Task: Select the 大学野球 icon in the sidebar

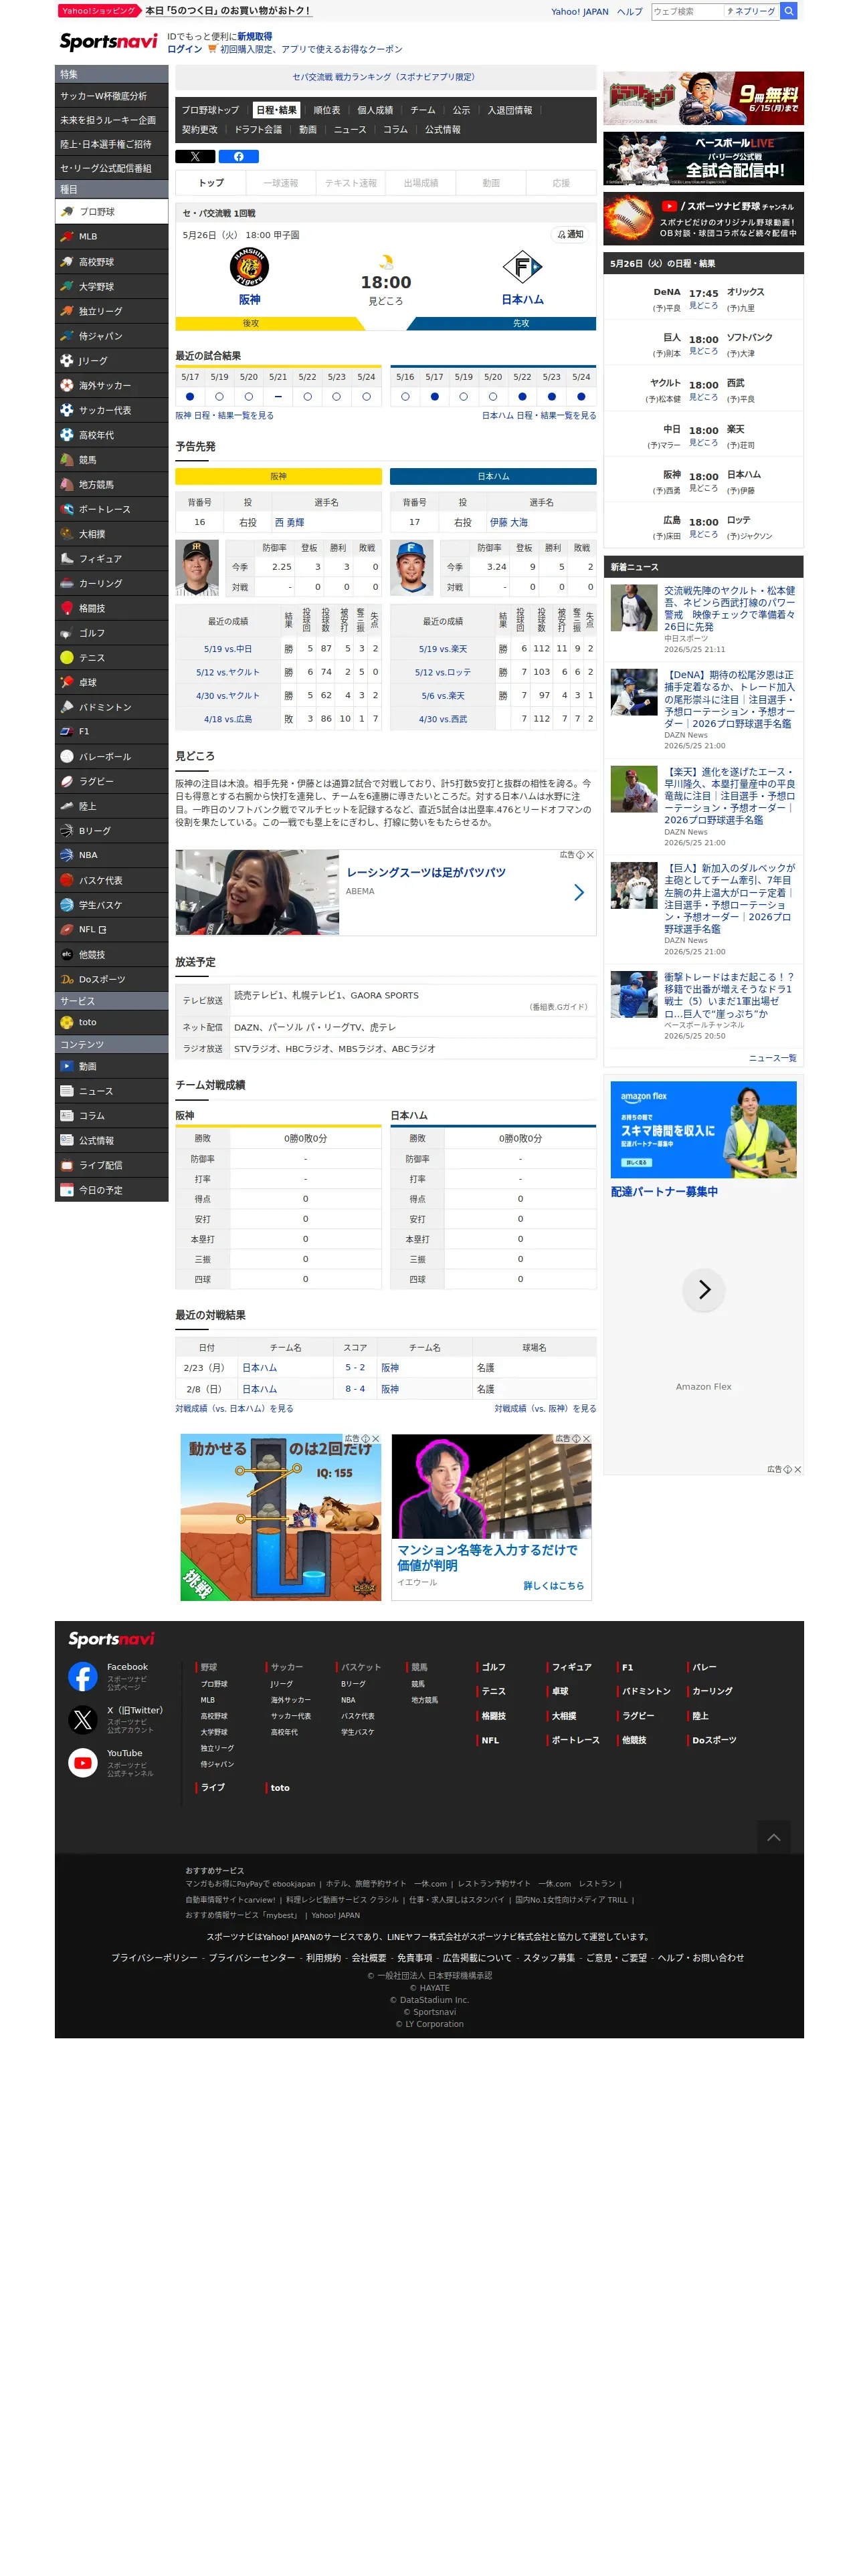Action: (x=67, y=287)
